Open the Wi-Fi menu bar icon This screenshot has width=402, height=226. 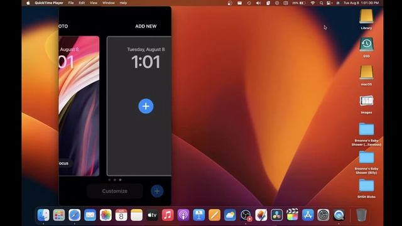coord(313,3)
